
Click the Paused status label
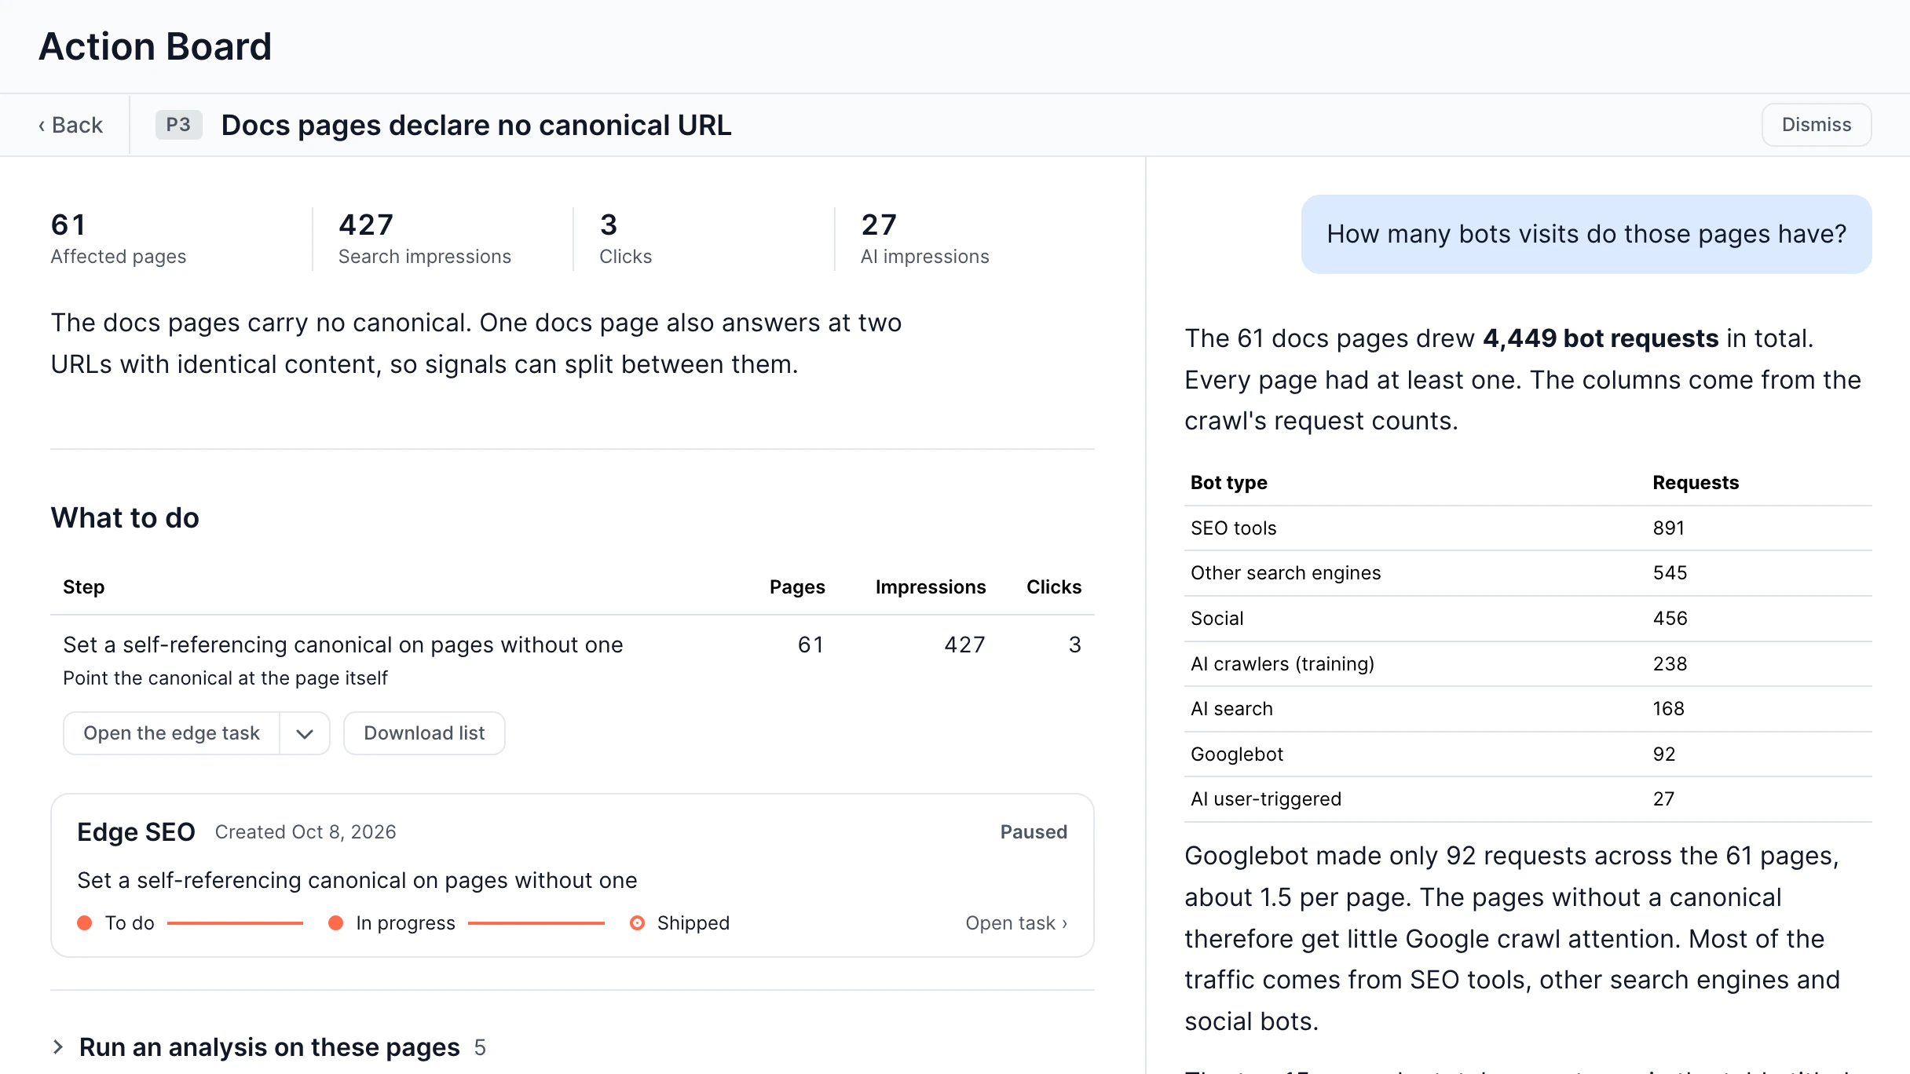[x=1034, y=832]
